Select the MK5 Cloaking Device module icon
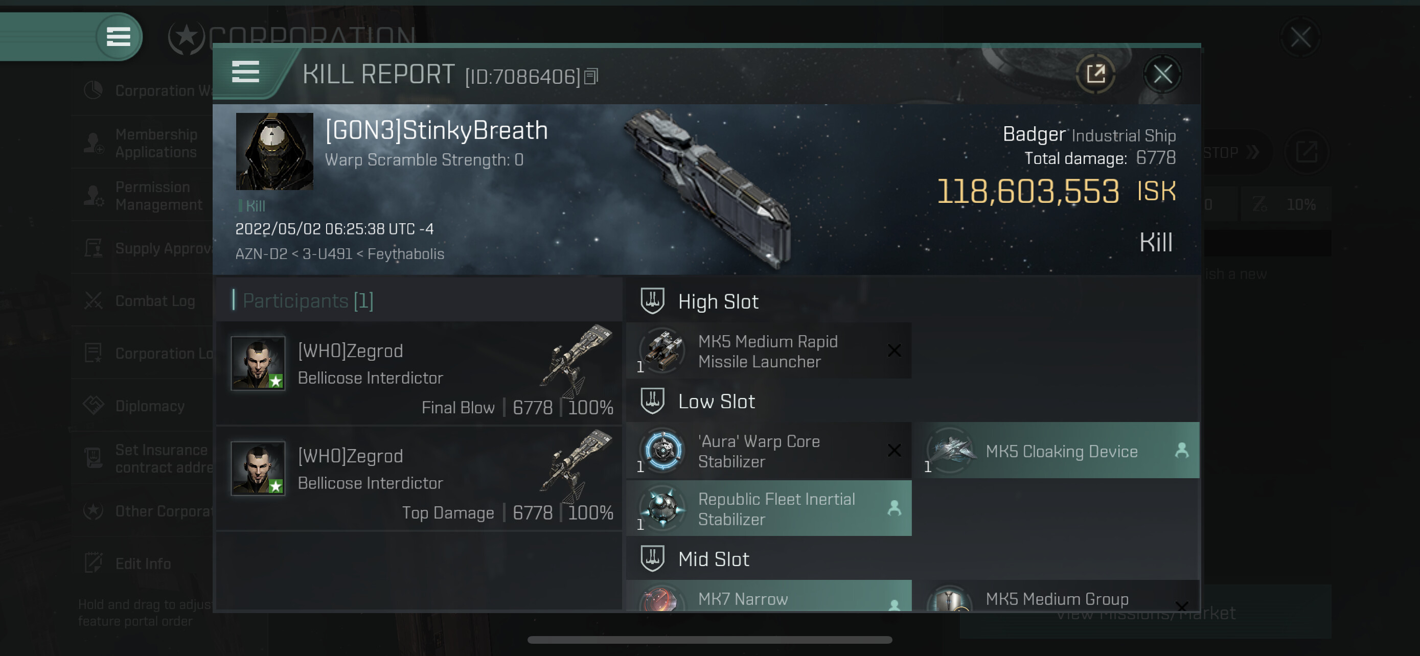 coord(951,451)
